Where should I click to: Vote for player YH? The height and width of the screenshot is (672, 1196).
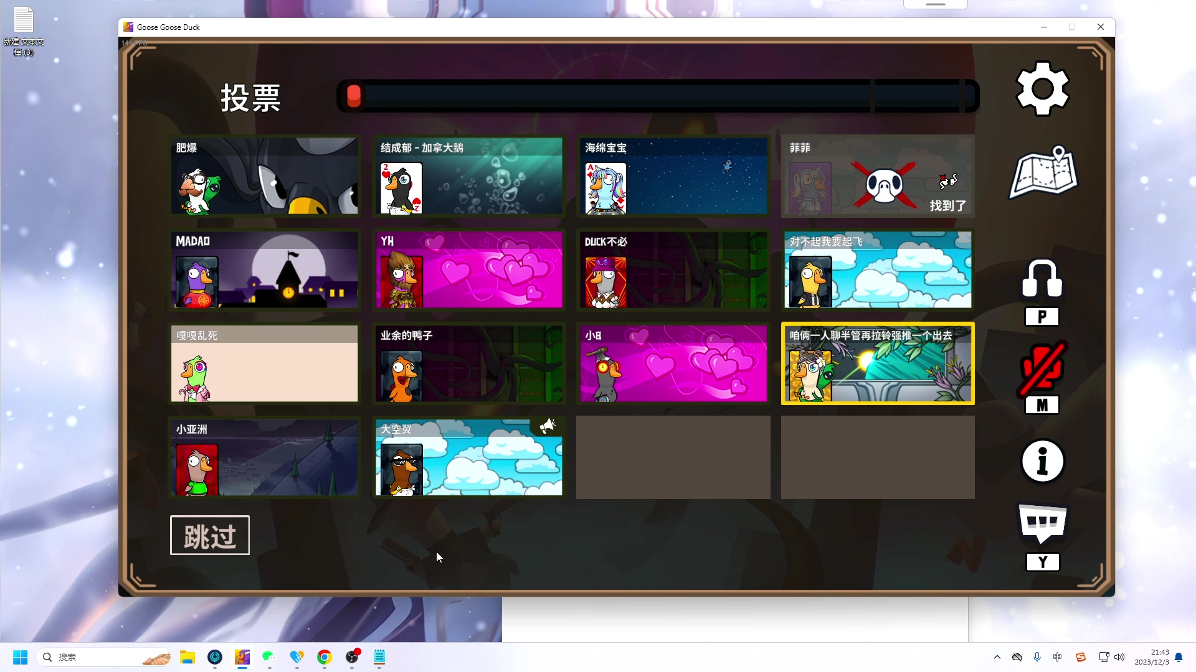click(x=469, y=270)
